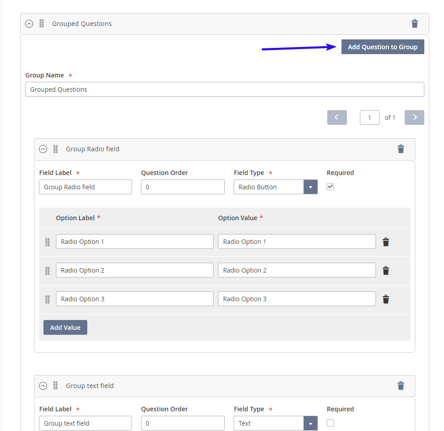
Task: Grab drag handle beside Group Radio field title
Action: pos(55,149)
